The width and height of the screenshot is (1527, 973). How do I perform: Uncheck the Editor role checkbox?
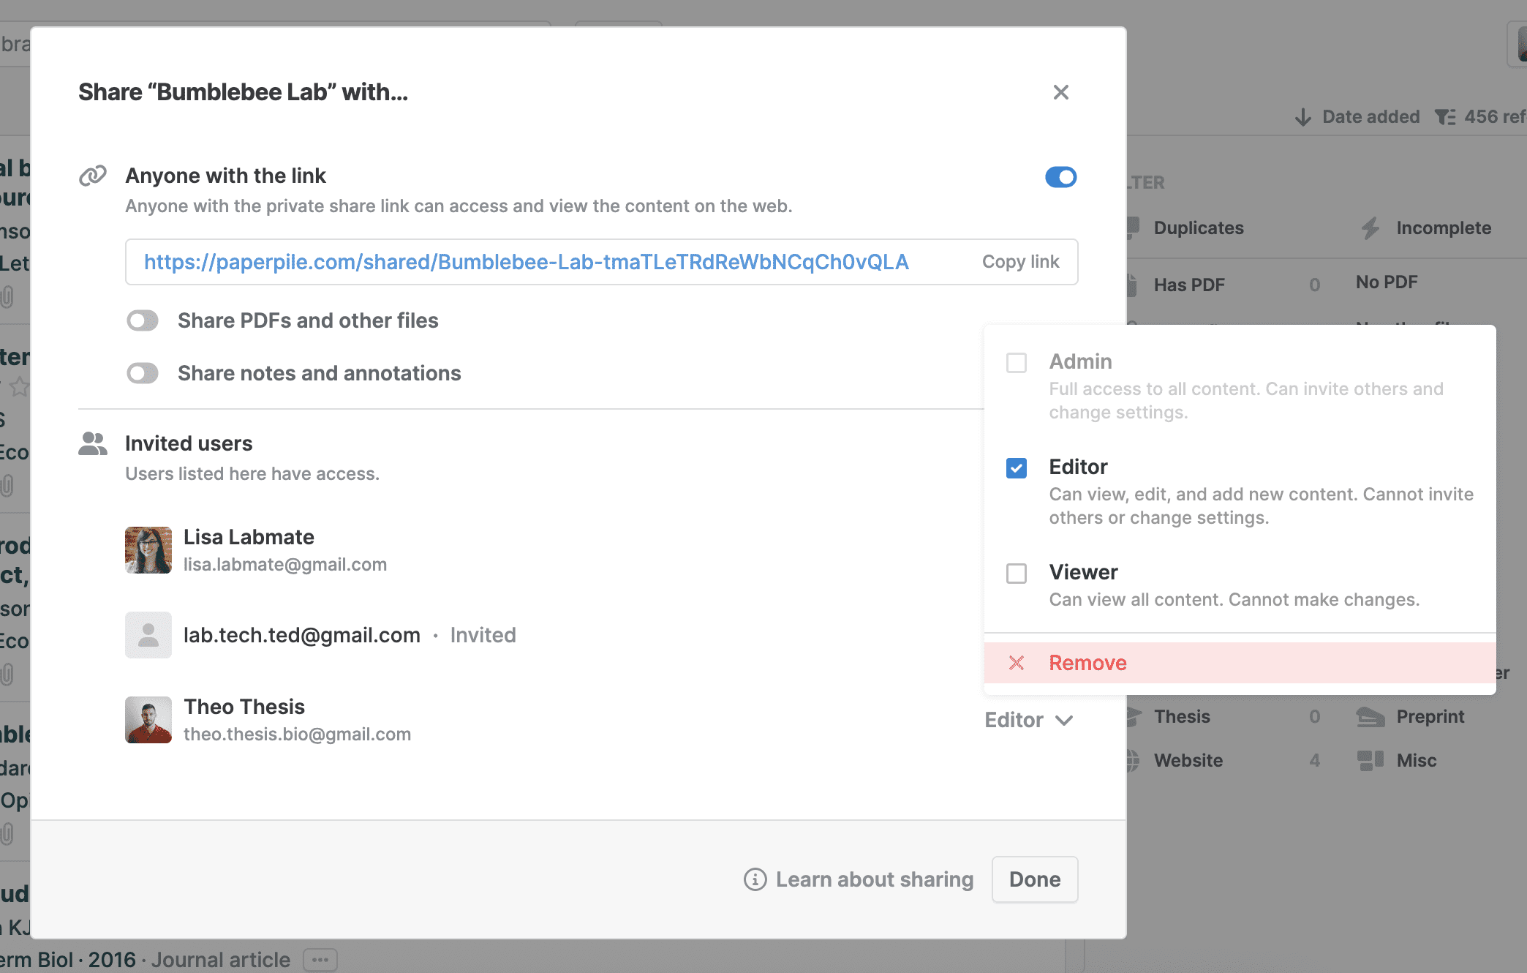[1017, 468]
